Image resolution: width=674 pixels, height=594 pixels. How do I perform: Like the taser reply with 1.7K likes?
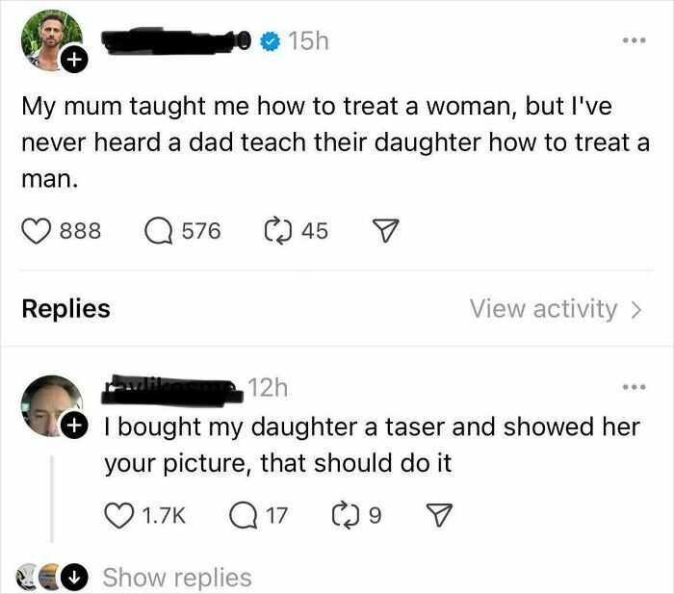[x=118, y=517]
